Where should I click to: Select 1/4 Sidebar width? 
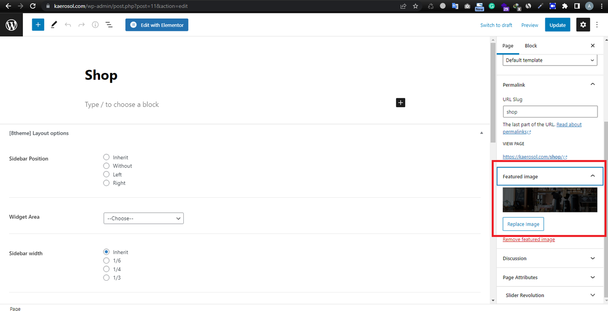pyautogui.click(x=106, y=269)
